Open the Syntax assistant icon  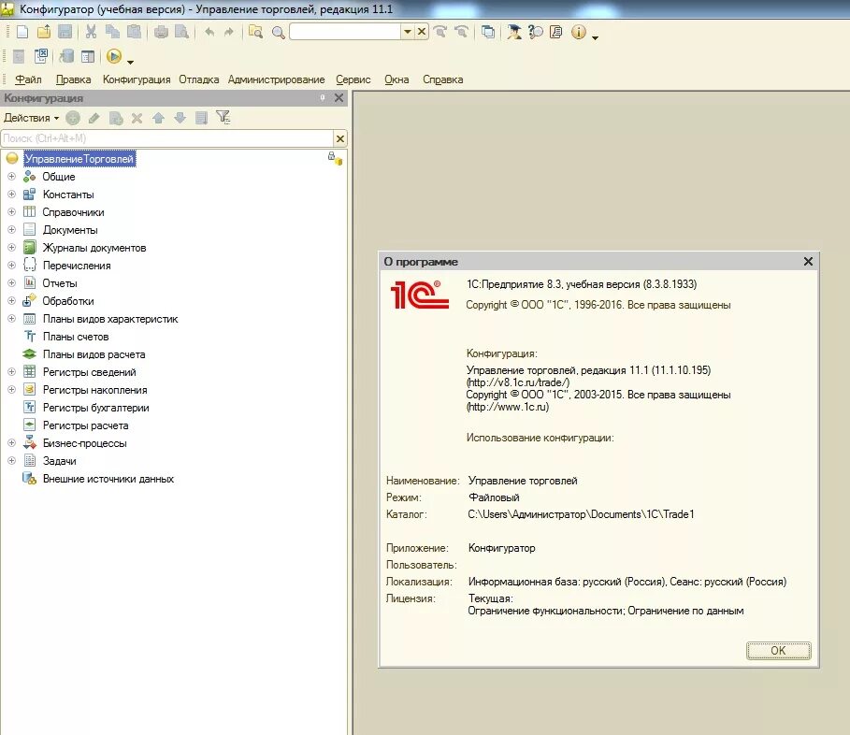click(514, 32)
